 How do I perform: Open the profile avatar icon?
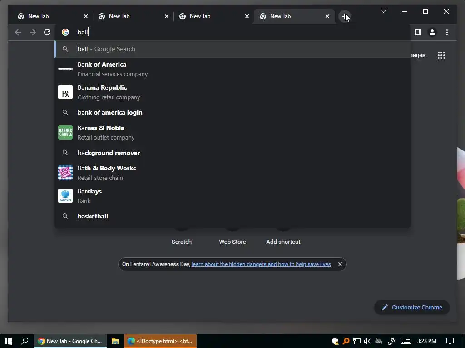[432, 32]
